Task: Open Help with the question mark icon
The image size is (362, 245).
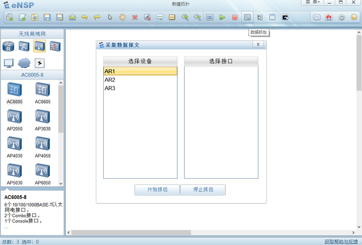Action: [354, 17]
